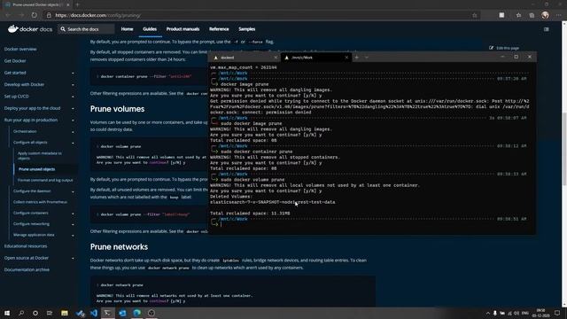Expand Configure networking sidebar item

point(73,224)
